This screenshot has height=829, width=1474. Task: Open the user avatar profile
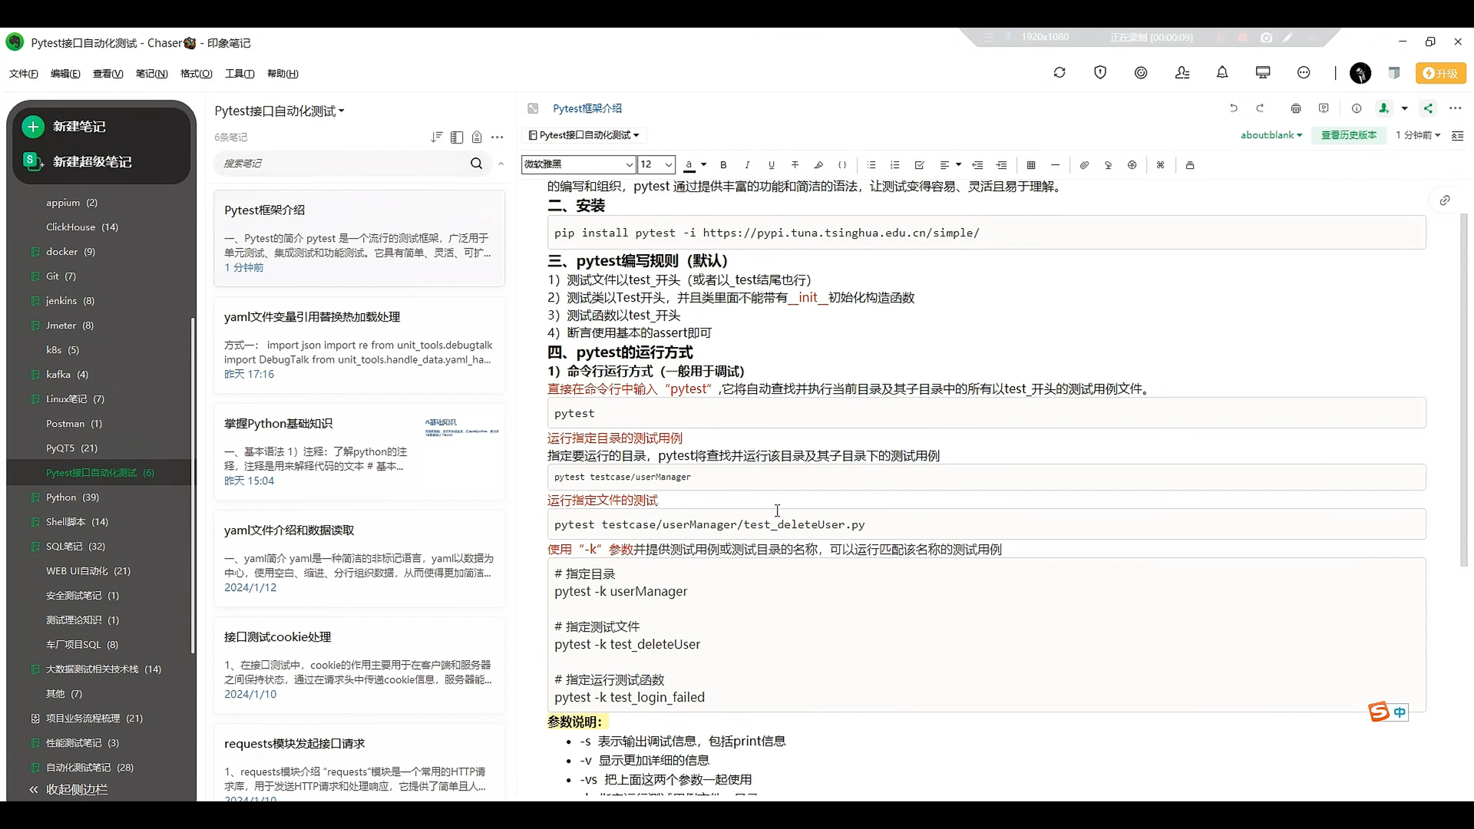(1360, 73)
